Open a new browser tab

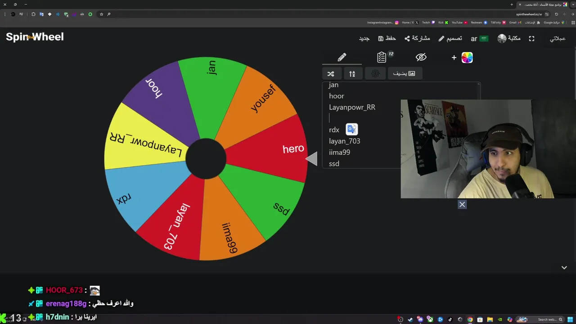(512, 4)
